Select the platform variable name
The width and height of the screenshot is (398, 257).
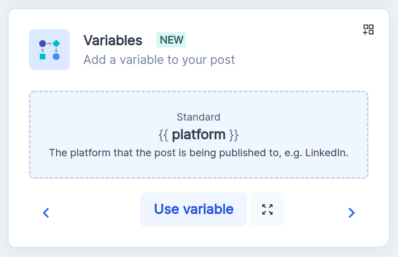198,135
